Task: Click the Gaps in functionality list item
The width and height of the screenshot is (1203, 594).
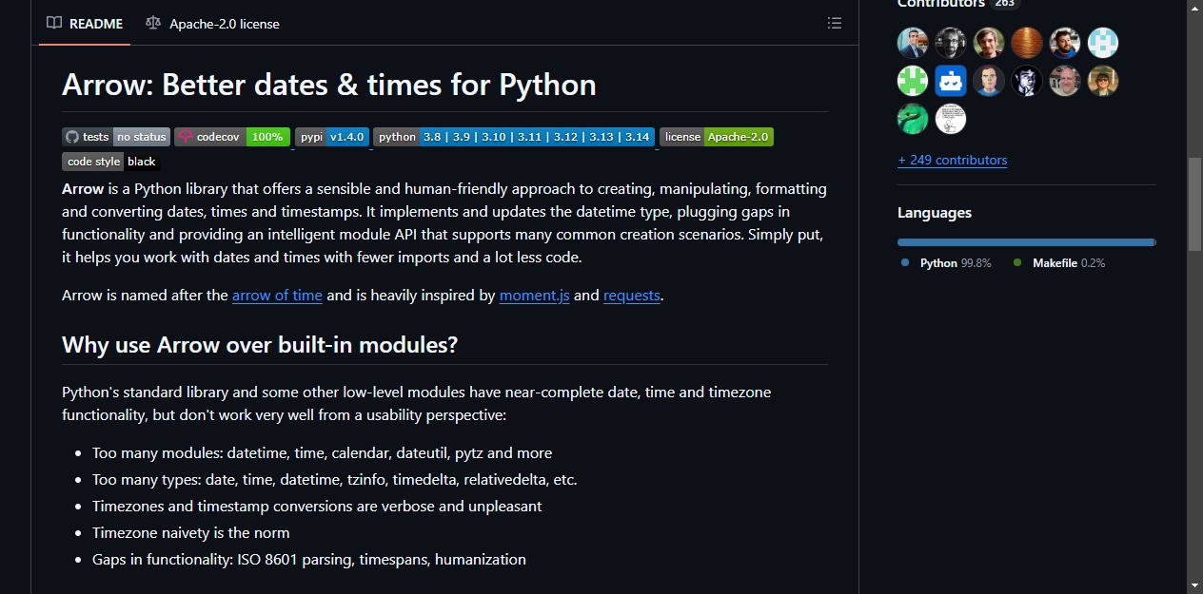Action: [x=309, y=560]
